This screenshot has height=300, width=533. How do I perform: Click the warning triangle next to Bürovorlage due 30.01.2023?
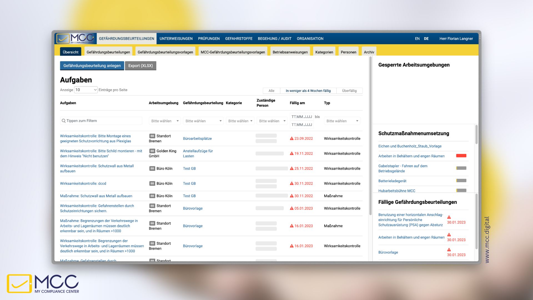449,250
